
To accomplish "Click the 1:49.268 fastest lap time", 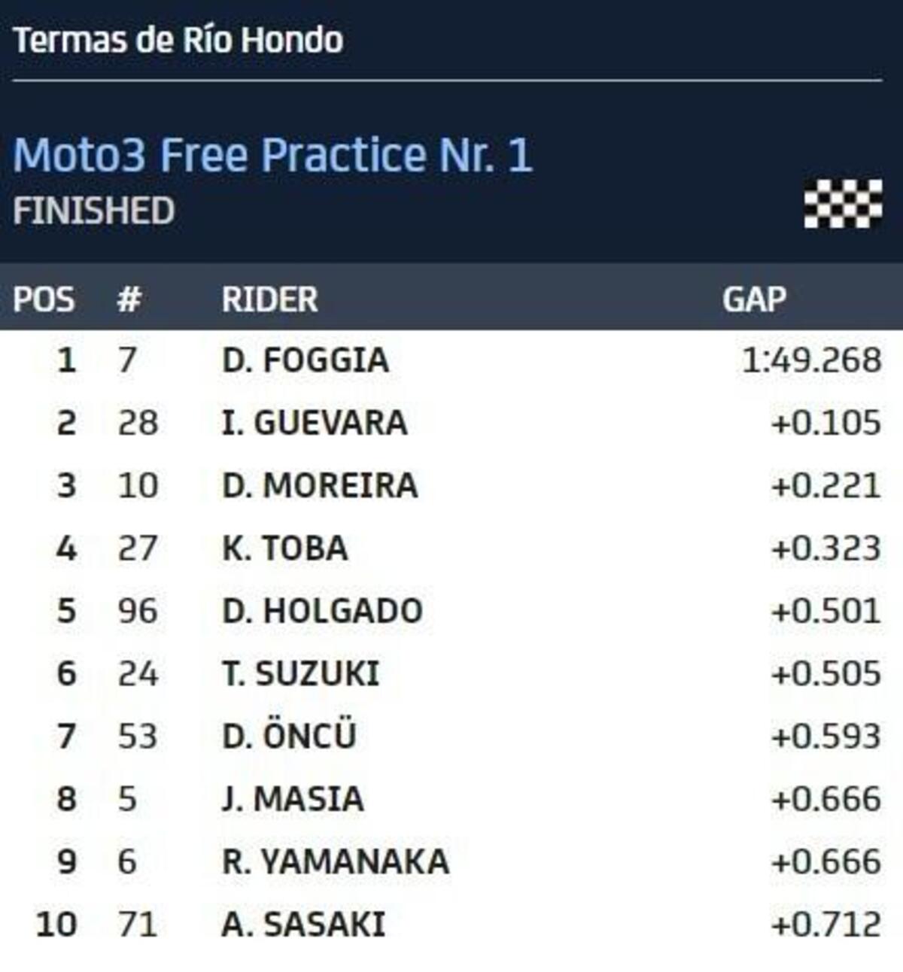I will point(811,360).
